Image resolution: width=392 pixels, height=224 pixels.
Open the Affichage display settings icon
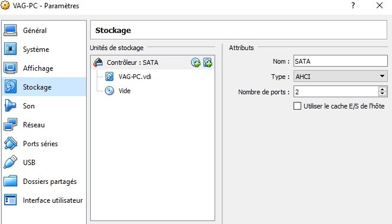[x=10, y=68]
